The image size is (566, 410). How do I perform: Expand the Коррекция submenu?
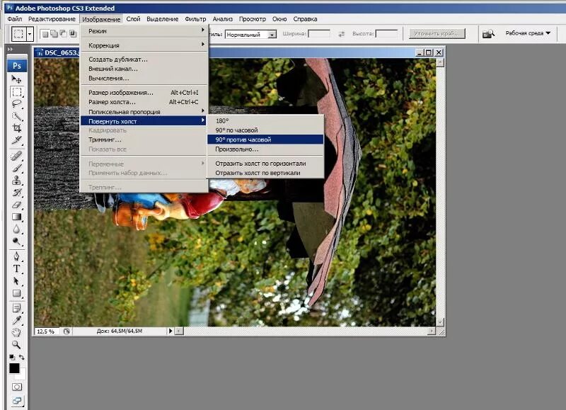pyautogui.click(x=144, y=45)
